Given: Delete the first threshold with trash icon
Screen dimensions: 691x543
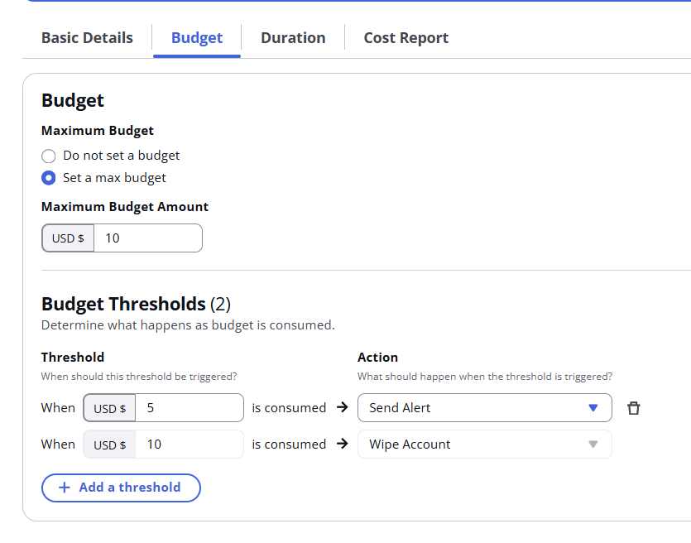Looking at the screenshot, I should coord(634,408).
